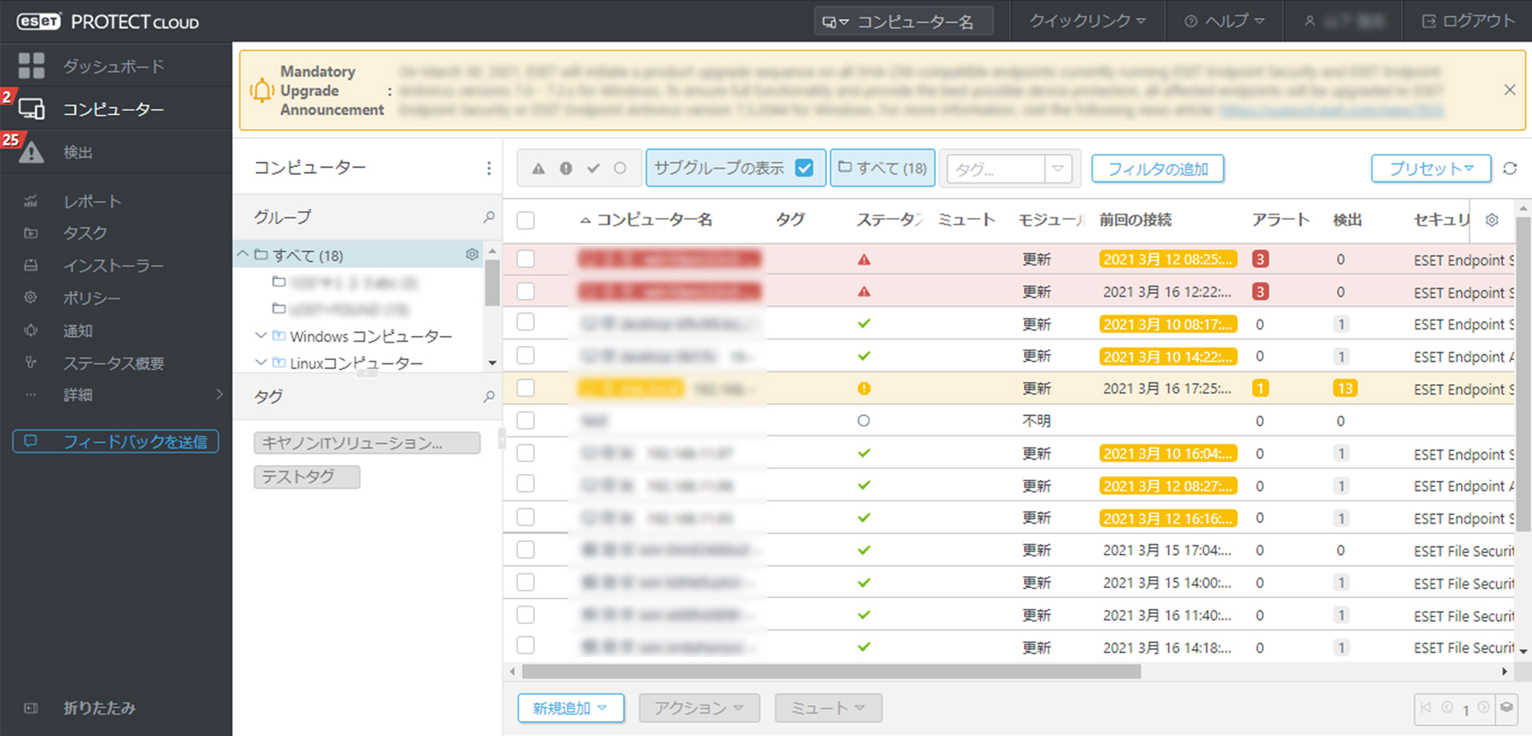This screenshot has width=1532, height=736.
Task: Toggle the サブグループの表示 checkbox
Action: point(804,168)
